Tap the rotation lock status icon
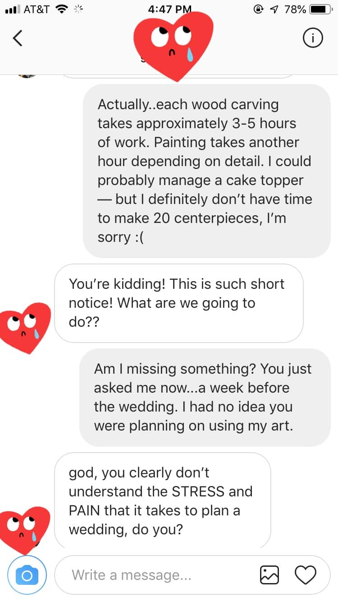The image size is (338, 602). click(x=259, y=9)
